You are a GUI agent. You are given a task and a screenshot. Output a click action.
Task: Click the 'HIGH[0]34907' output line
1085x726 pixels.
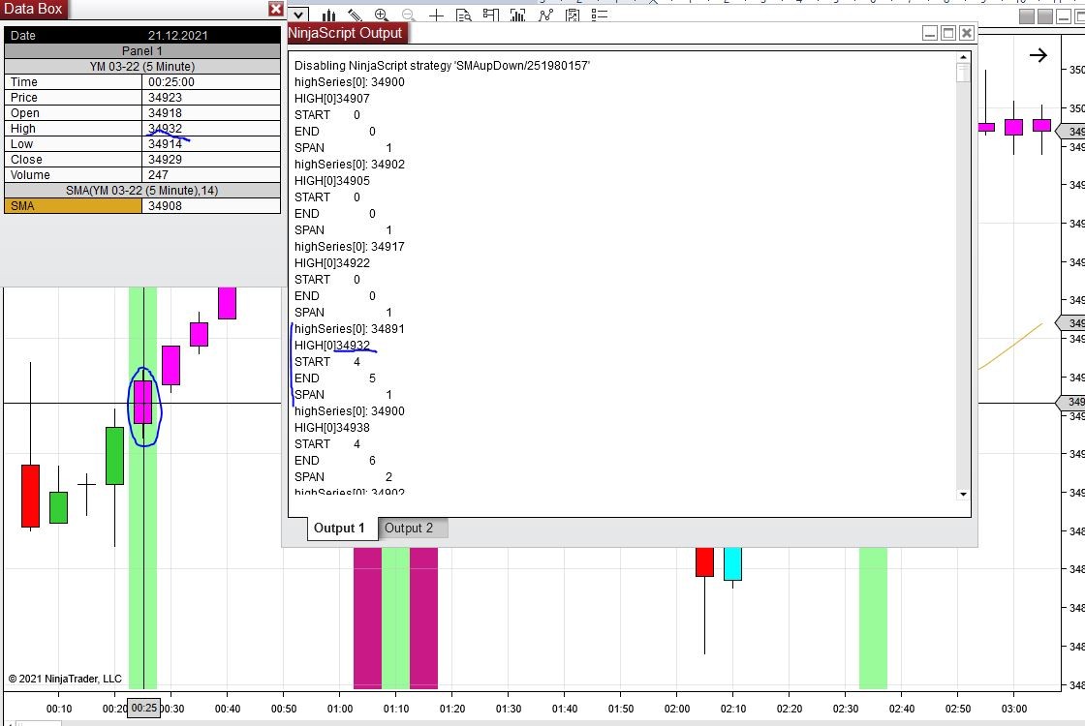[x=332, y=99]
